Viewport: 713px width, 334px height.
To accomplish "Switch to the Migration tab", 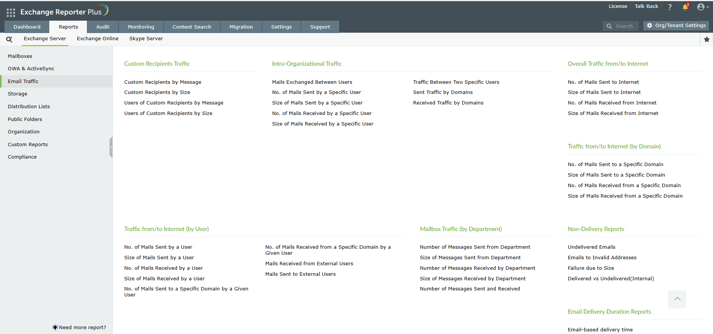I will [241, 27].
